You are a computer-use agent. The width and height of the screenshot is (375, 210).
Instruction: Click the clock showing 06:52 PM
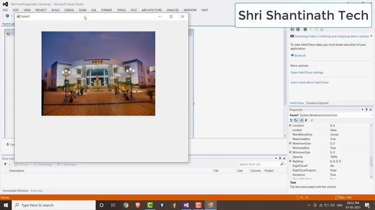coord(353,203)
